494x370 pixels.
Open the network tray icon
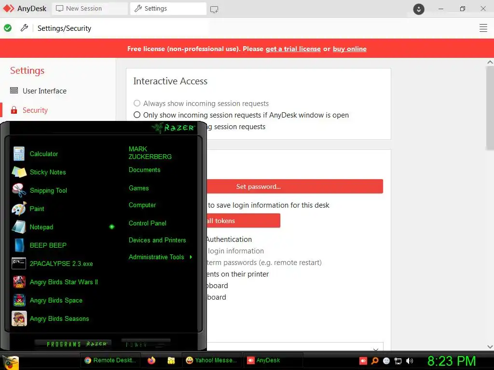point(398,361)
